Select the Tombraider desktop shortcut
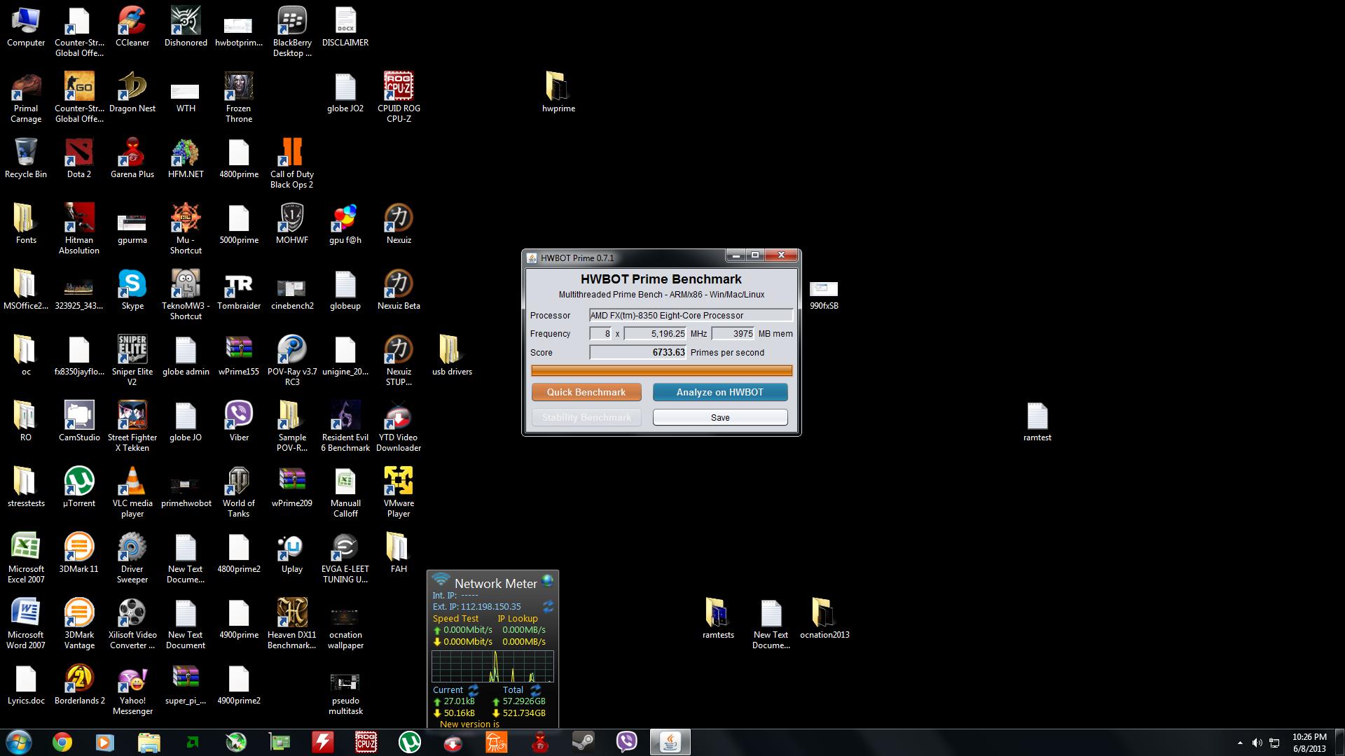Viewport: 1345px width, 756px height. [x=239, y=290]
